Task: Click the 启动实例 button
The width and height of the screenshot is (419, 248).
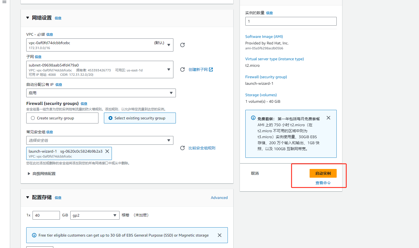Action: (x=323, y=173)
